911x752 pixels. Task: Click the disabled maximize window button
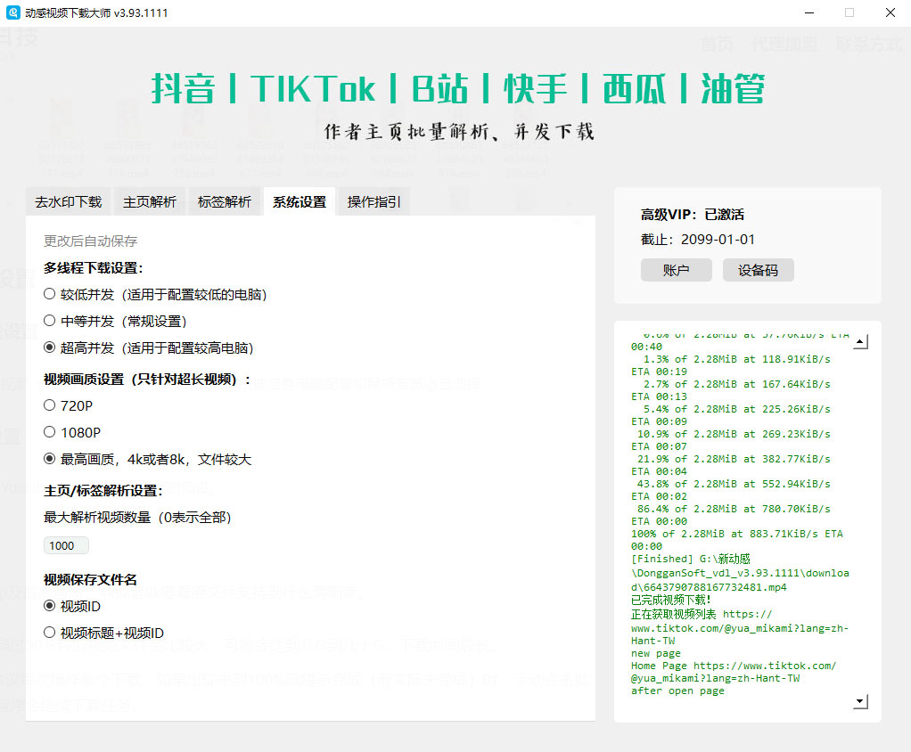tap(849, 12)
